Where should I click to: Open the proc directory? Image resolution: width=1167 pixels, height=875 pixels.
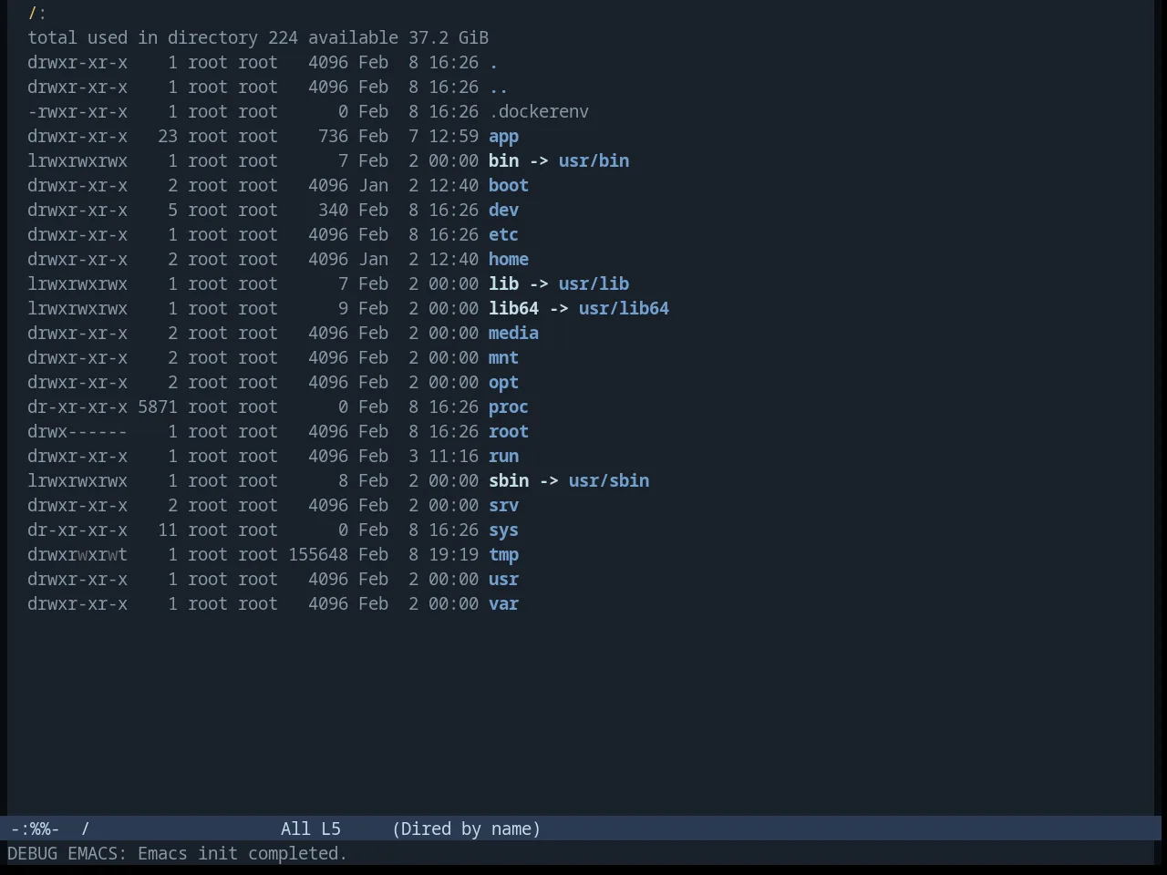(509, 407)
